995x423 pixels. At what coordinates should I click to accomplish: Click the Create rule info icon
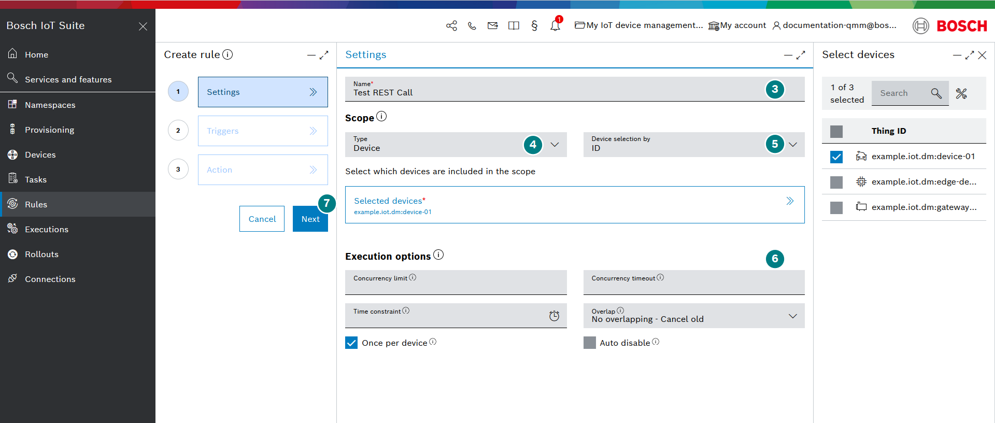228,54
